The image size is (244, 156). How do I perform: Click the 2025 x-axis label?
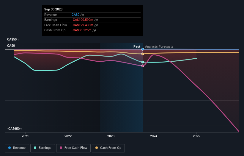point(196,136)
